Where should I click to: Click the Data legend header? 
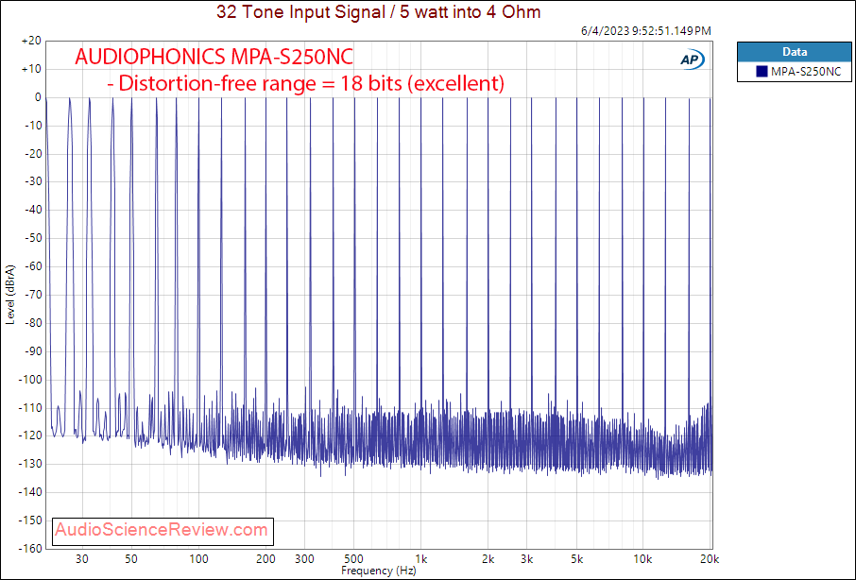795,52
